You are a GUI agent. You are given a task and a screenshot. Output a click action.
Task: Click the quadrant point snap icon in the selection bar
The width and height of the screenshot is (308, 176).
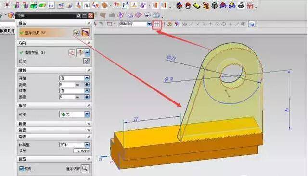pyautogui.click(x=224, y=24)
